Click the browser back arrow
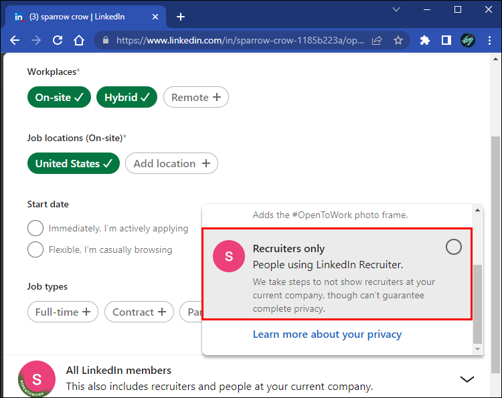 (15, 40)
